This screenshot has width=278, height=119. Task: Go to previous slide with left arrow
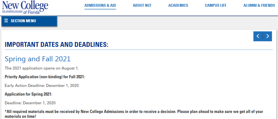(258, 36)
